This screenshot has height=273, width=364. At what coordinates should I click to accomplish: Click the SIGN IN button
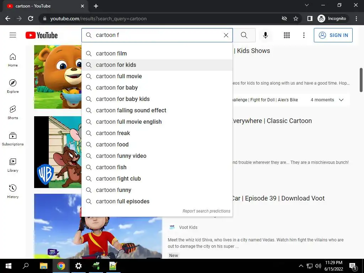coord(333,35)
